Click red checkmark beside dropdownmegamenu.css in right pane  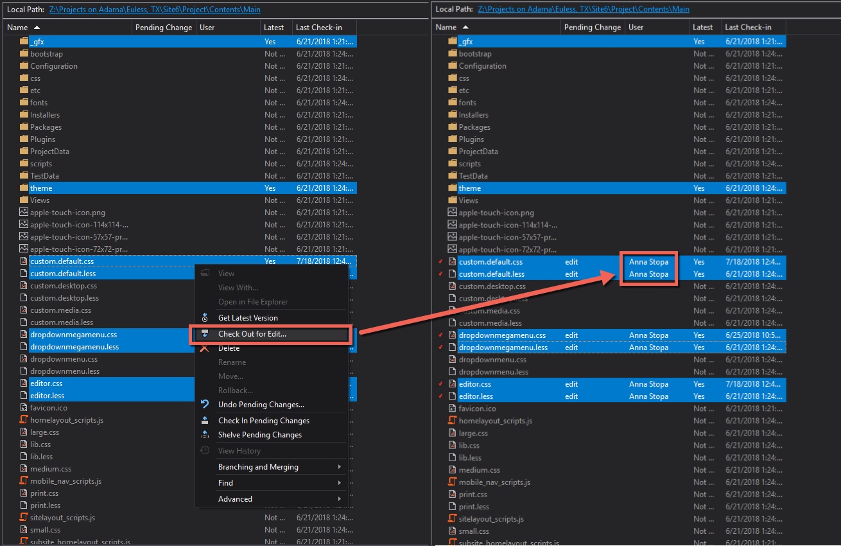440,335
